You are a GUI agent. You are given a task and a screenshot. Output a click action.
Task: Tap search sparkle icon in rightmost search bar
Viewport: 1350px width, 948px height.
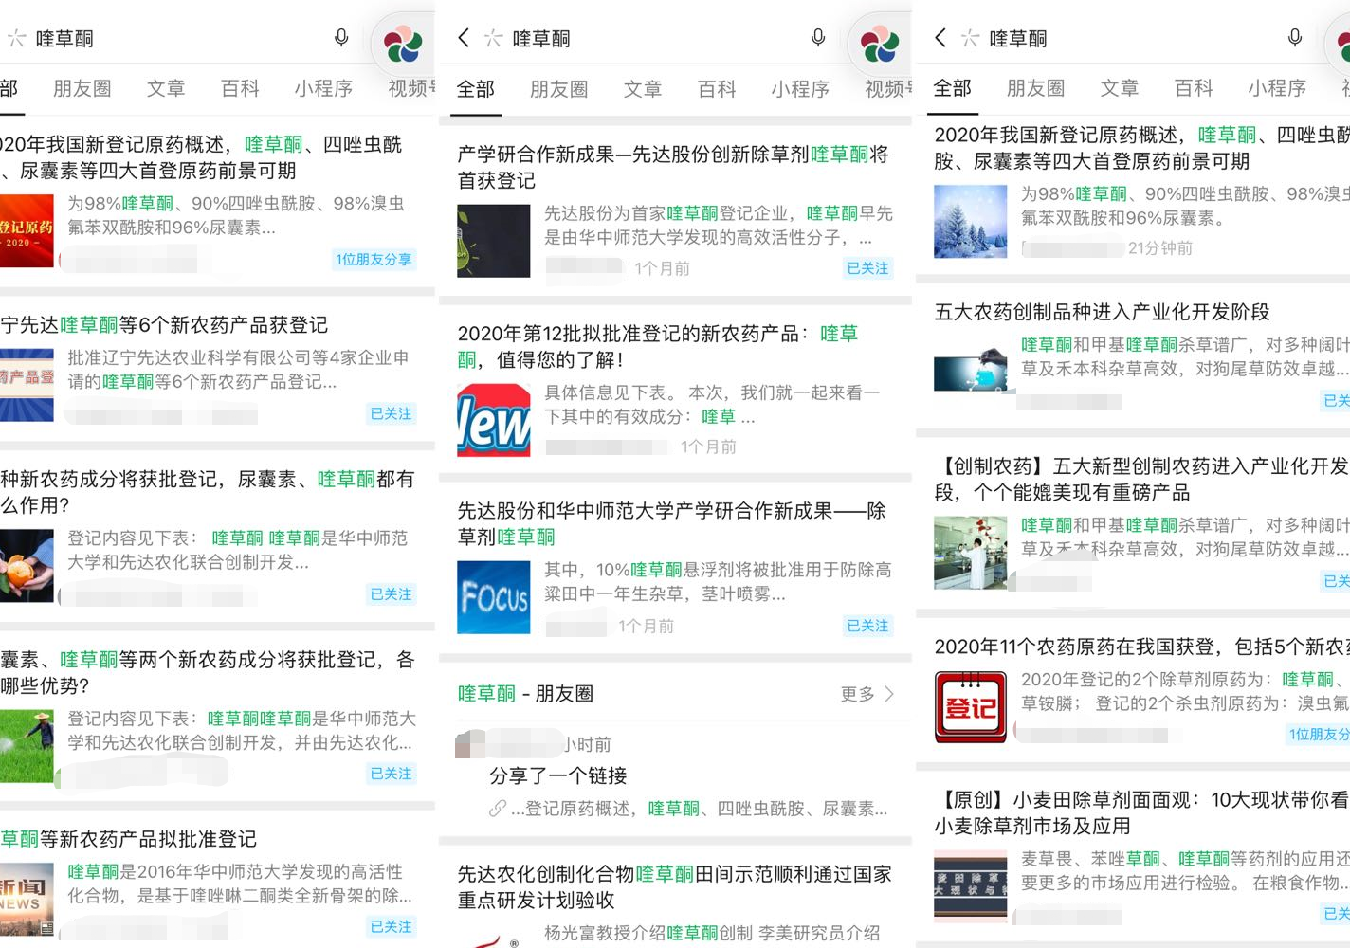[970, 38]
